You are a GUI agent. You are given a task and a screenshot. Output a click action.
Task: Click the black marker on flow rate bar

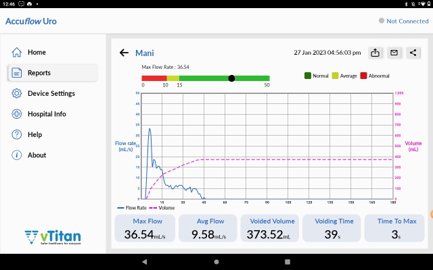(231, 78)
